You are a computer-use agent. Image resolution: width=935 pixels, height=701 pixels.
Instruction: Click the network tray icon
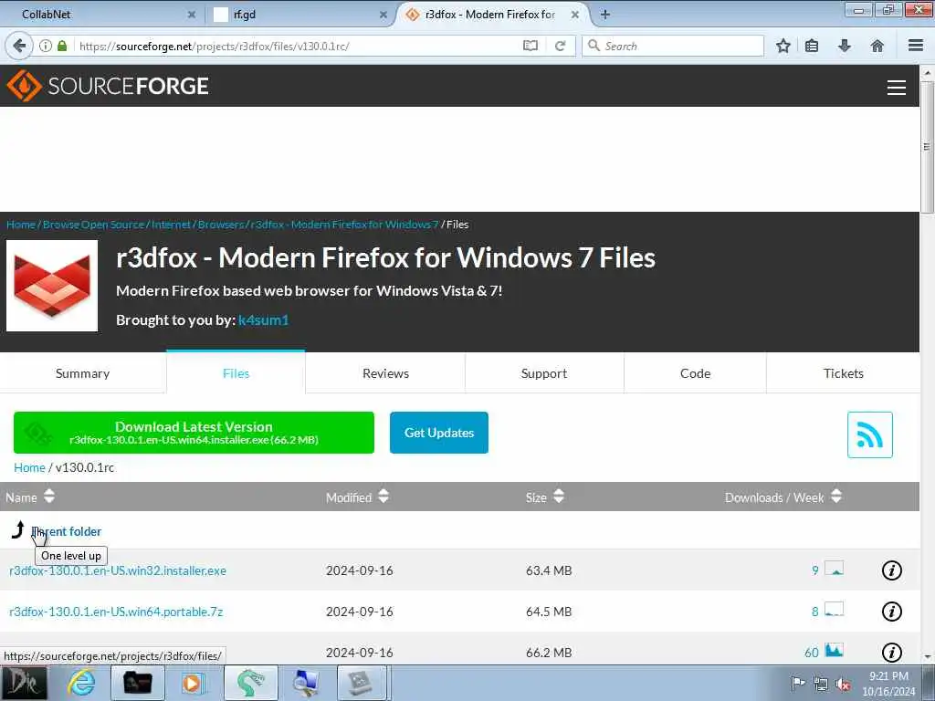pyautogui.click(x=821, y=684)
